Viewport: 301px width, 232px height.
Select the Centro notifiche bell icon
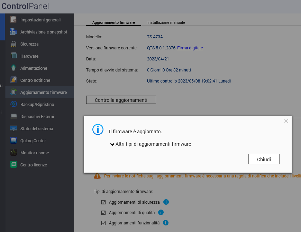click(x=13, y=80)
